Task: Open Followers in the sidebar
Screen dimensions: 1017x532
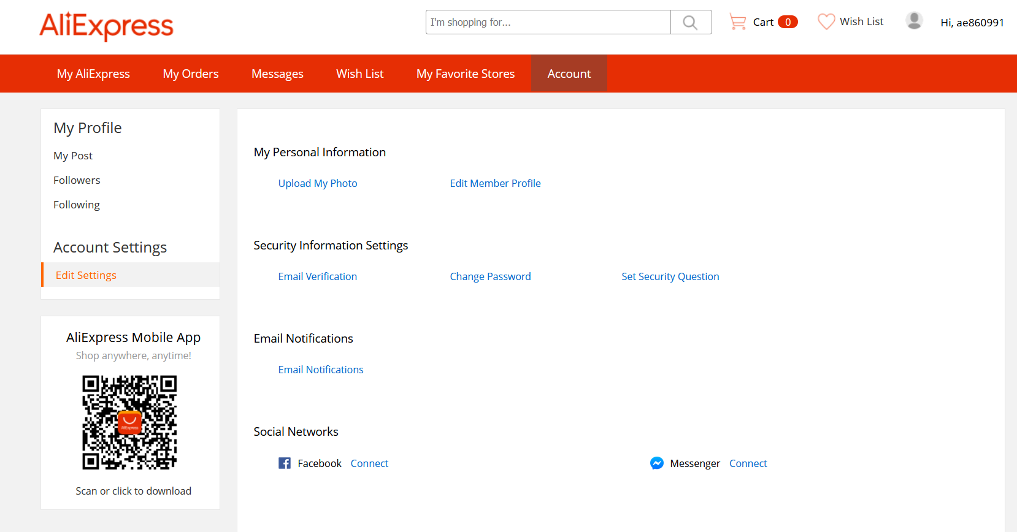Action: [x=77, y=180]
